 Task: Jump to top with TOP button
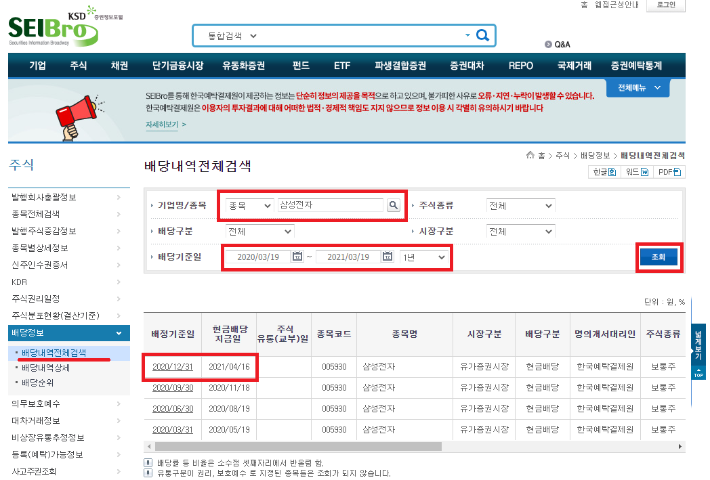pyautogui.click(x=698, y=373)
